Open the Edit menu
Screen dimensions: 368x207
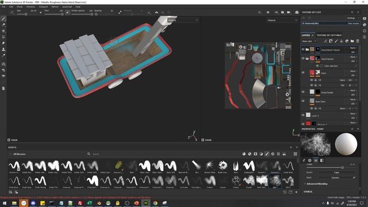(11, 7)
